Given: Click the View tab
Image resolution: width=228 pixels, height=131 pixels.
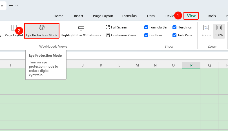Looking at the screenshot, I should [x=191, y=16].
